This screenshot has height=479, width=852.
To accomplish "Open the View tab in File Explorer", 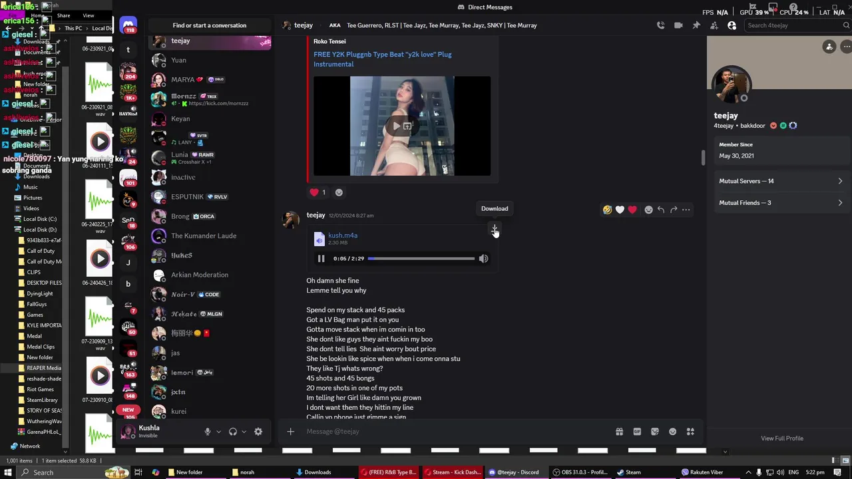I will (88, 15).
